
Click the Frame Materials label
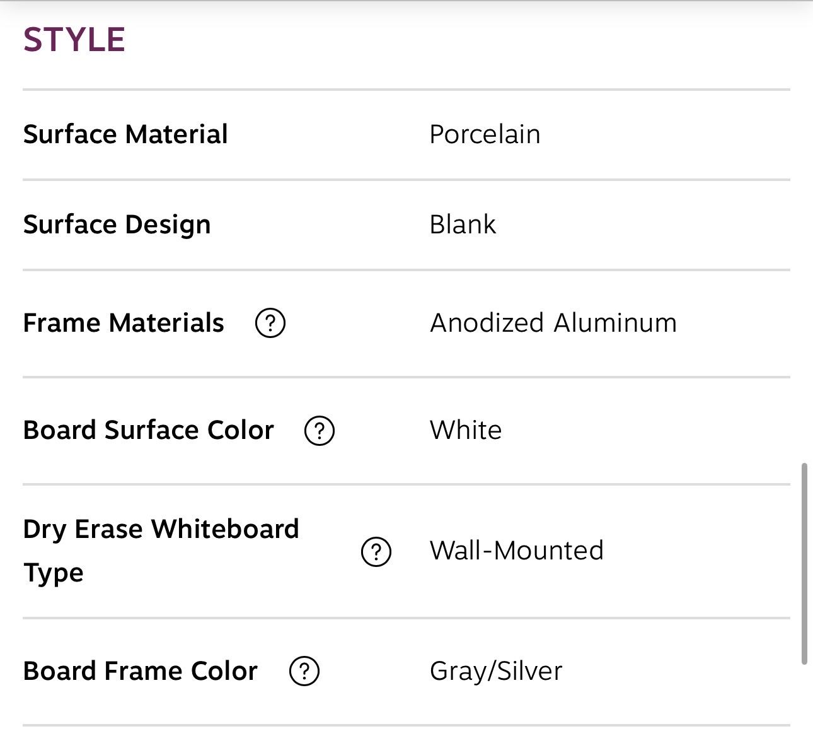point(124,323)
